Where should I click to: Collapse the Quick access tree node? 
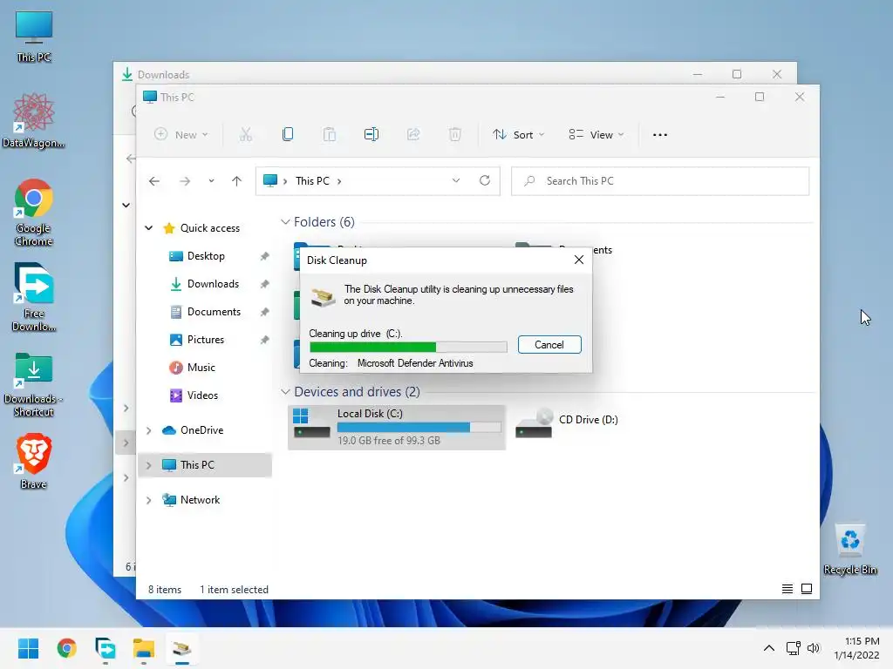pyautogui.click(x=148, y=228)
